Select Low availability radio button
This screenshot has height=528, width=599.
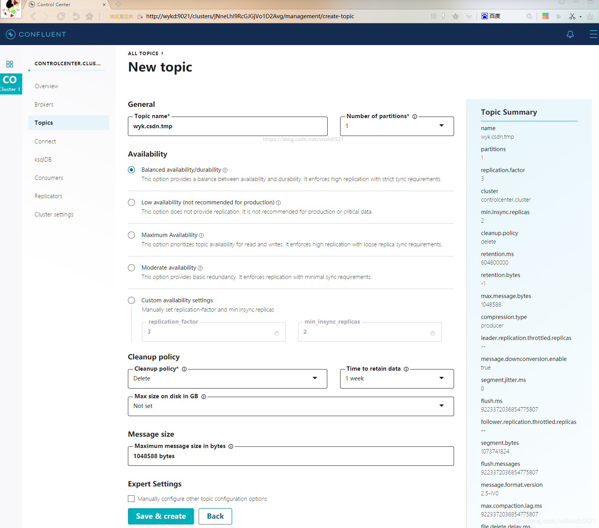click(x=131, y=202)
